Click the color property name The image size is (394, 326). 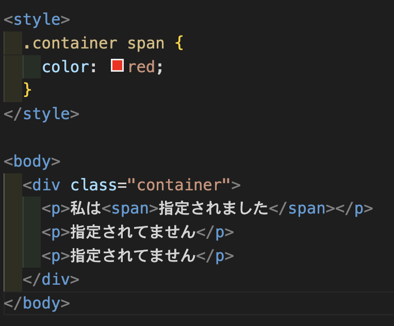pyautogui.click(x=65, y=67)
